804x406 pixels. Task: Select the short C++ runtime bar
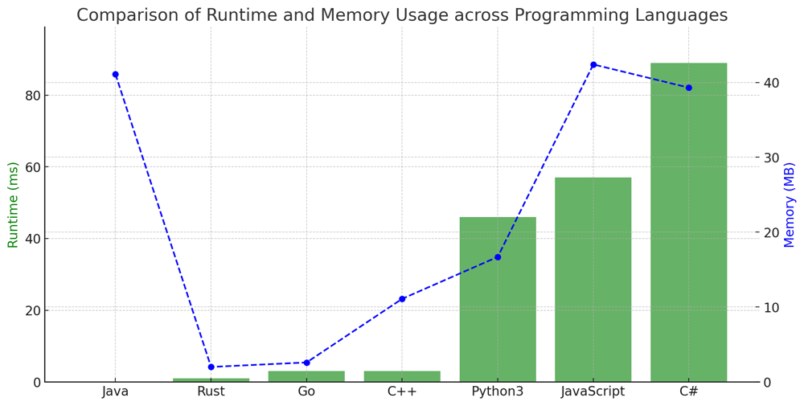[x=402, y=376]
